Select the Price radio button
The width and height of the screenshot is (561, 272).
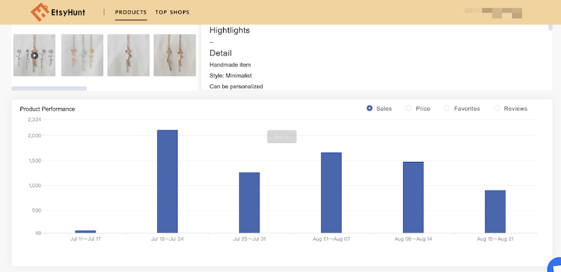pos(409,109)
